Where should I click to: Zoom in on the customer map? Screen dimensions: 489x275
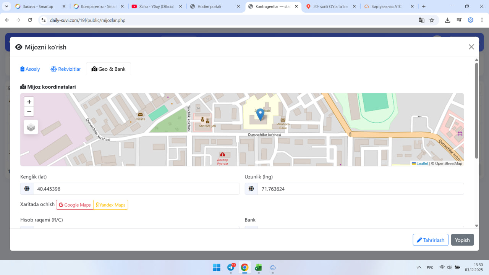(29, 102)
